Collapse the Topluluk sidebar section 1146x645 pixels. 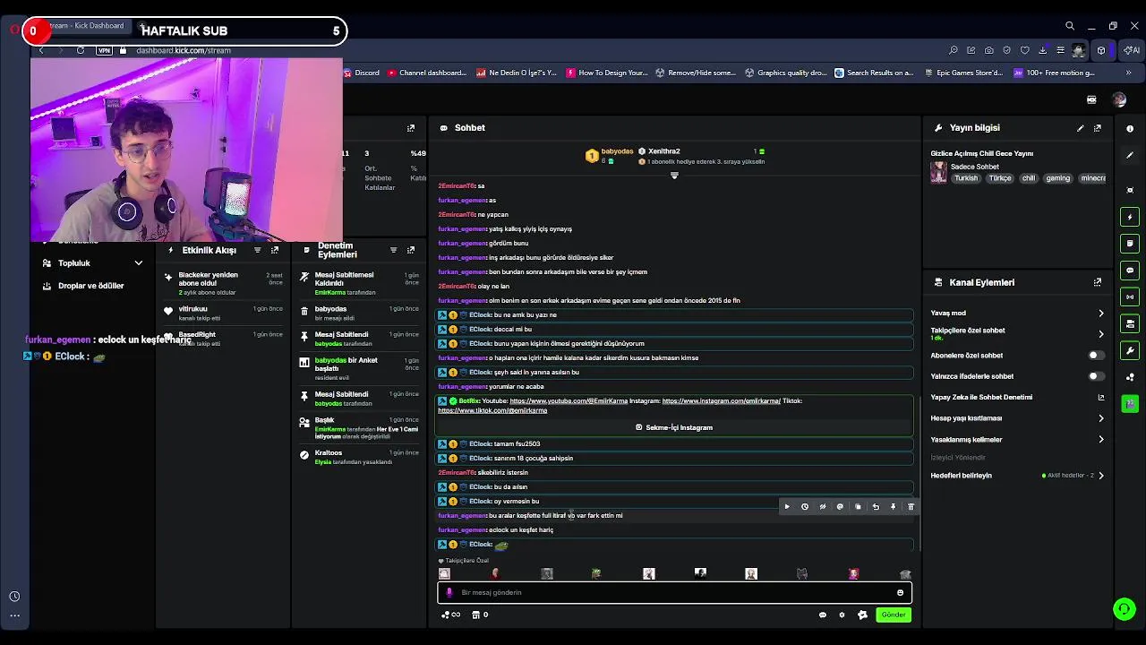coord(139,263)
